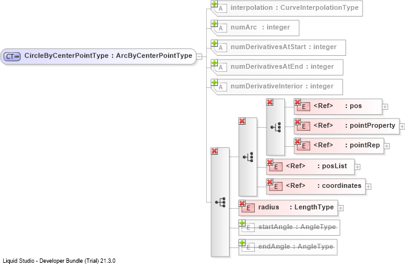Screen dimensions: 405x264
Task: Click the endAngle element E icon
Action: click(x=248, y=247)
